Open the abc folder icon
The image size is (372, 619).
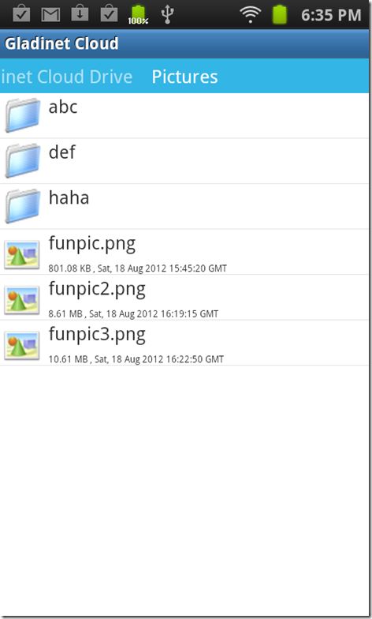(x=22, y=115)
